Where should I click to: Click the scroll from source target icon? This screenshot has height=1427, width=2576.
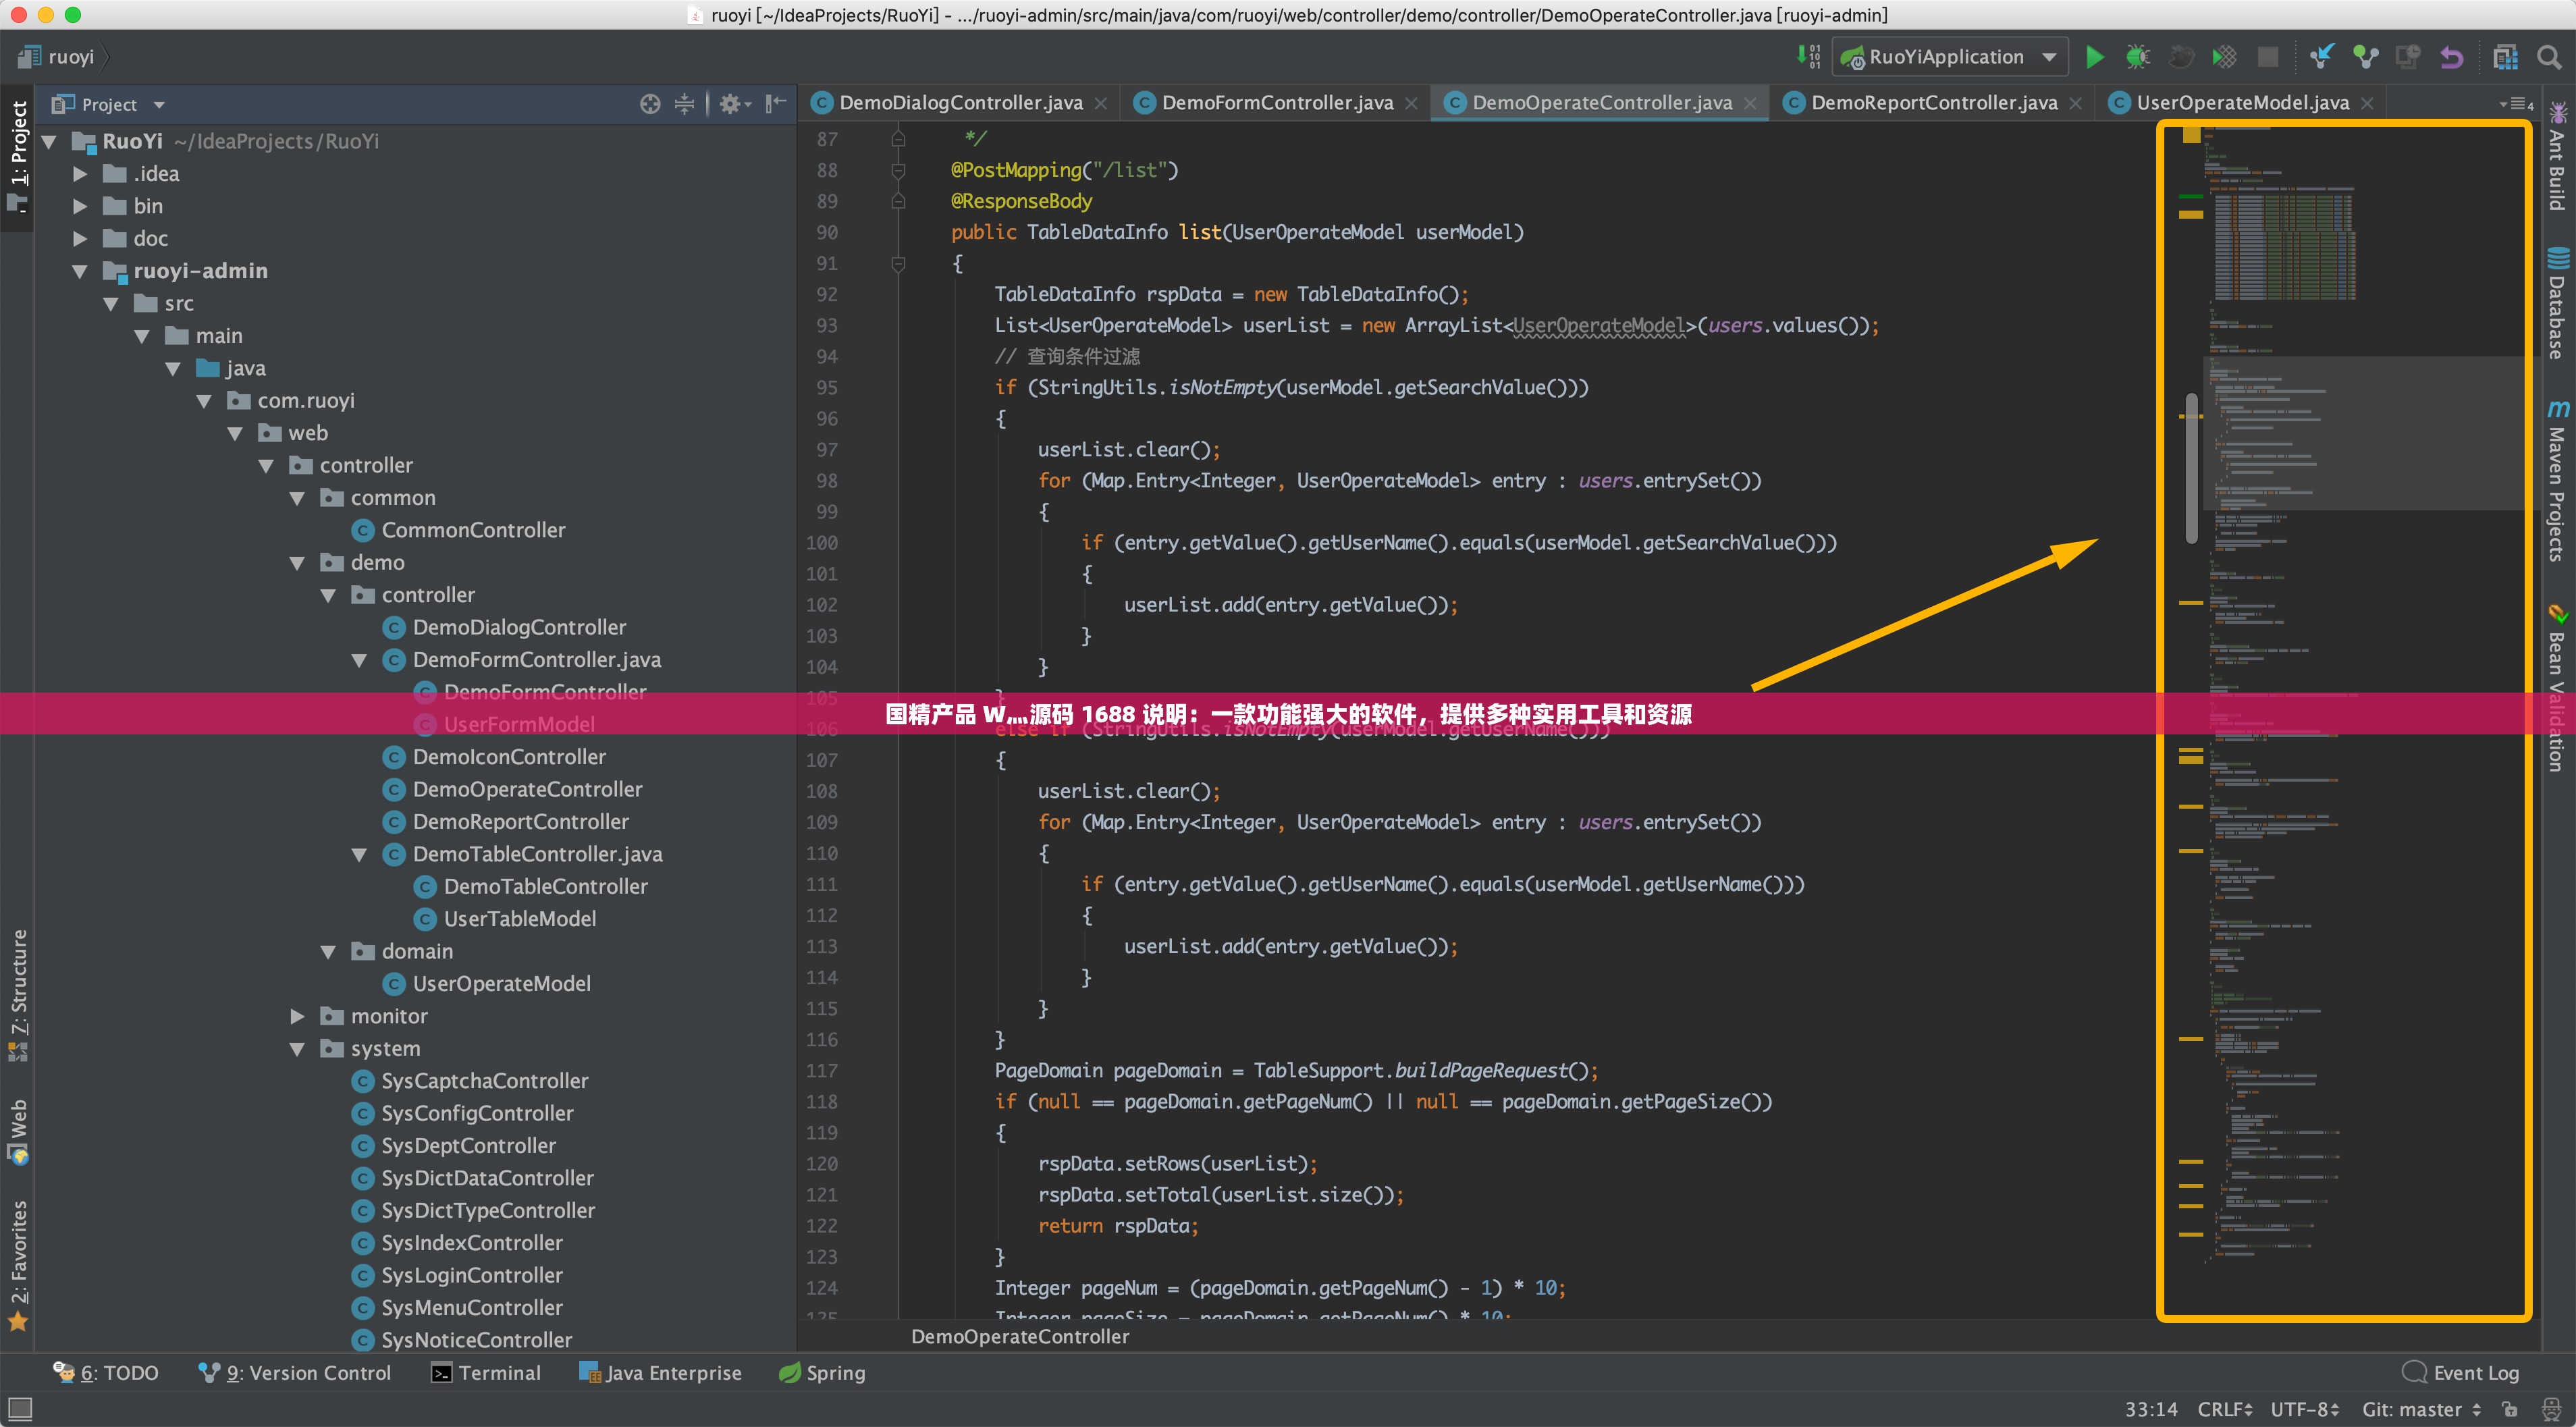tap(650, 104)
